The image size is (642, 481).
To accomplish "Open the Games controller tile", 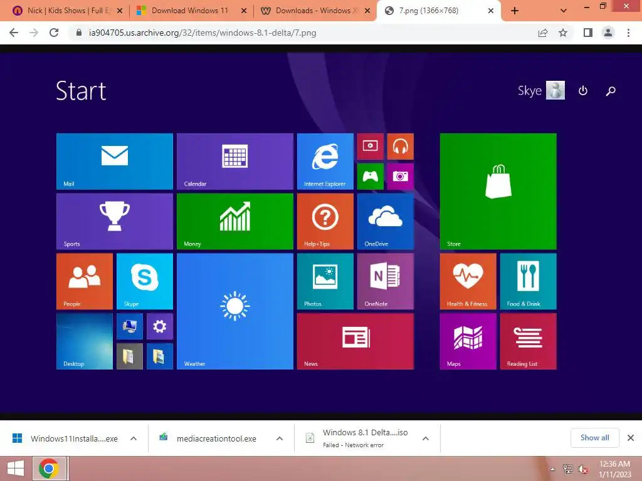I will [x=370, y=177].
